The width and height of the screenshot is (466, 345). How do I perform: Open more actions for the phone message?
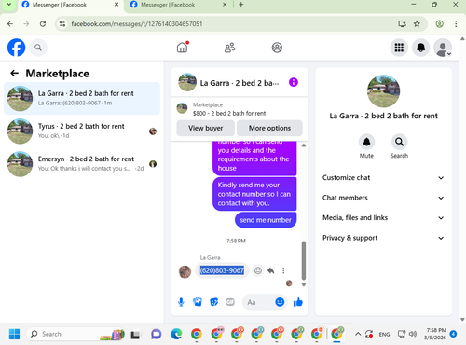[283, 270]
